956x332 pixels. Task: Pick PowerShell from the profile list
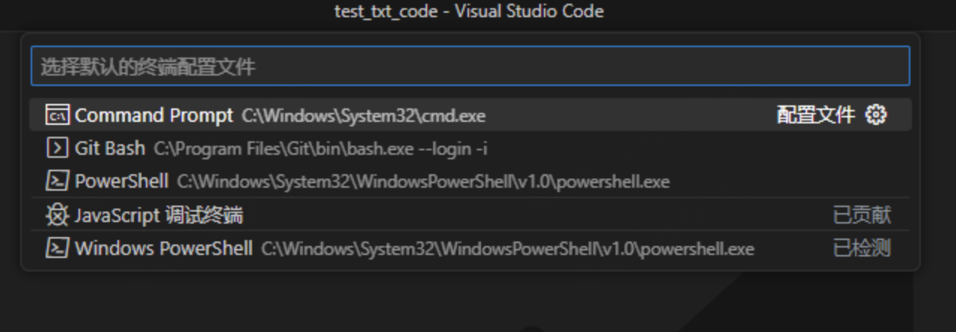[121, 181]
